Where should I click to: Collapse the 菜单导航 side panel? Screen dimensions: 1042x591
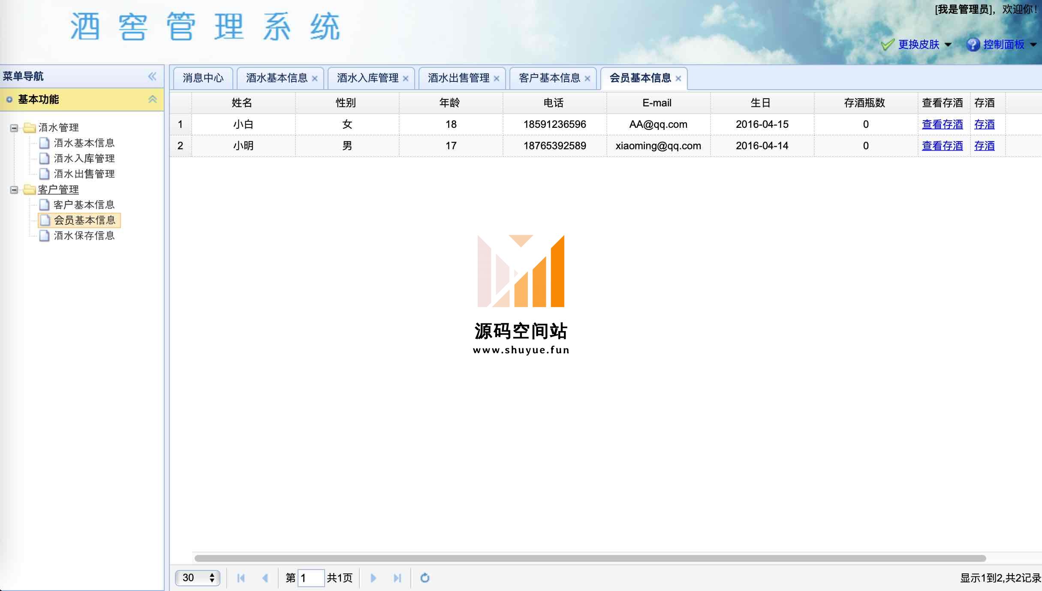pos(152,76)
